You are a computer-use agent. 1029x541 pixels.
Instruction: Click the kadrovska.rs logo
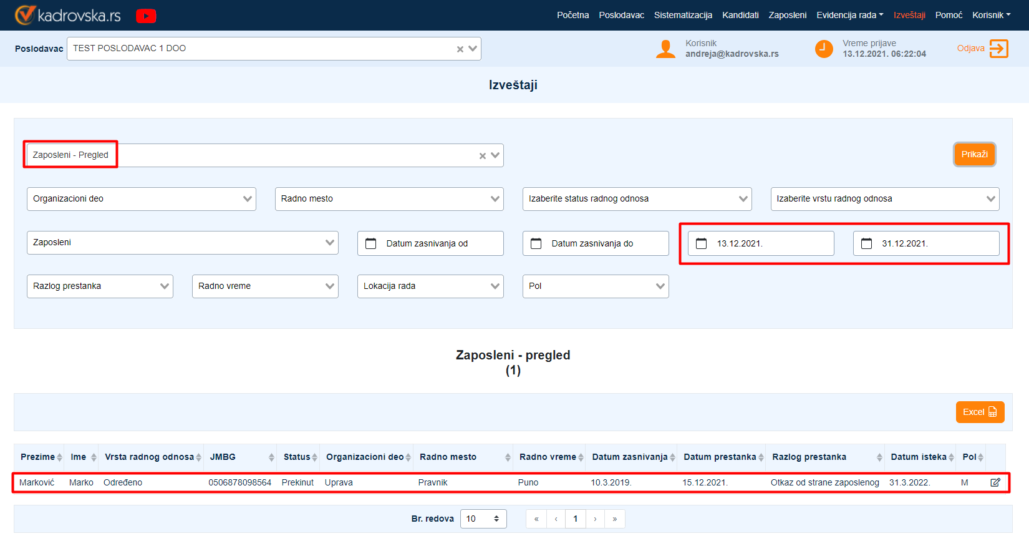pyautogui.click(x=67, y=15)
